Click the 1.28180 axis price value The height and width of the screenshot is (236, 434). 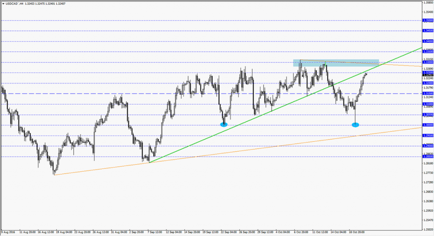click(x=428, y=163)
